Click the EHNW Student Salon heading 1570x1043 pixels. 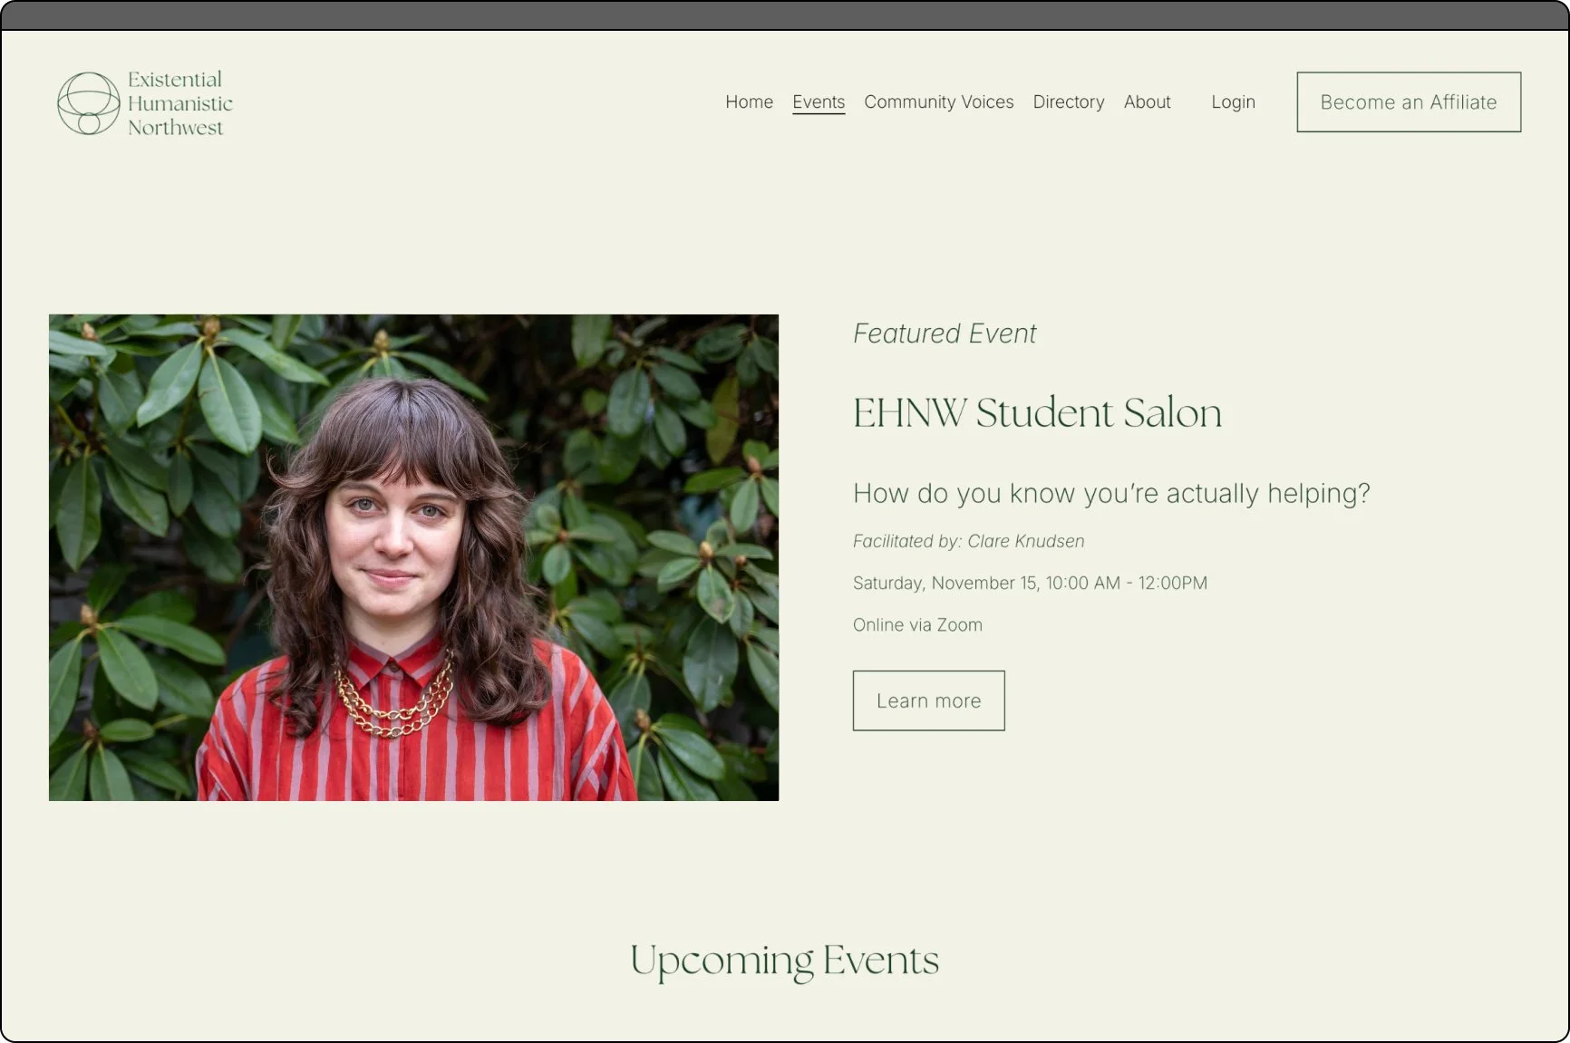[1037, 413]
